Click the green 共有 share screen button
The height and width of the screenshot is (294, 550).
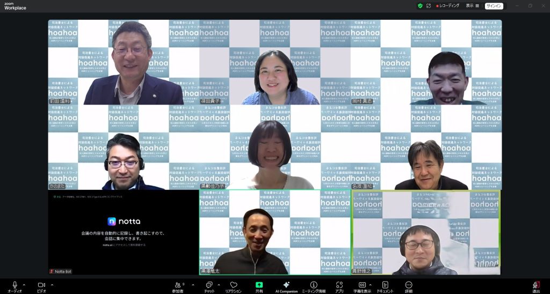click(259, 285)
